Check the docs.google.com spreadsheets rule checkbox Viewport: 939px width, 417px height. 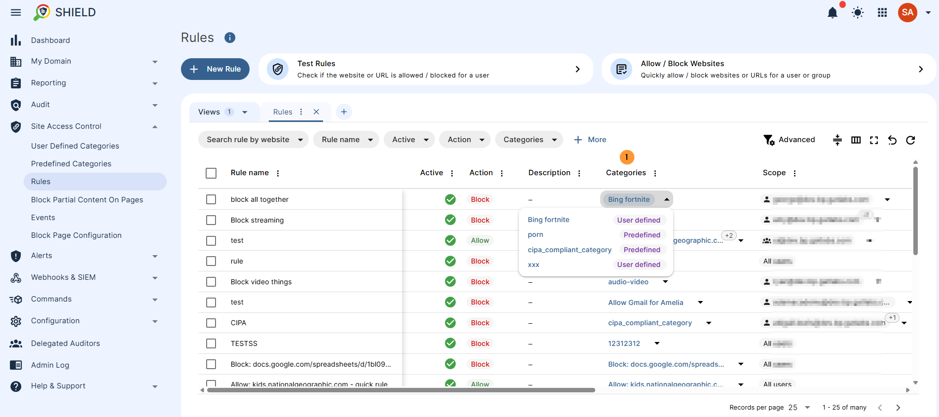(211, 364)
